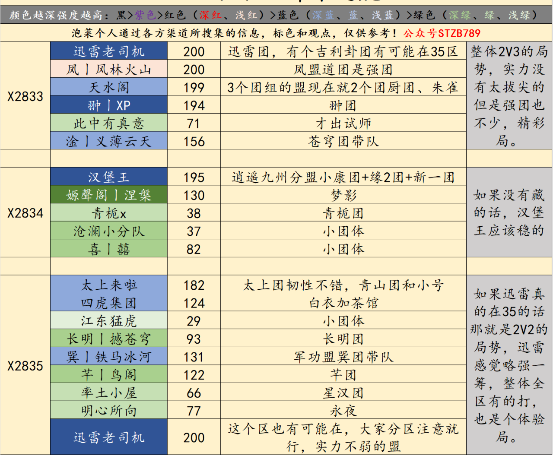This screenshot has width=553, height=456.
Task: Select the 明心所向 alliance cell
Action: click(109, 410)
